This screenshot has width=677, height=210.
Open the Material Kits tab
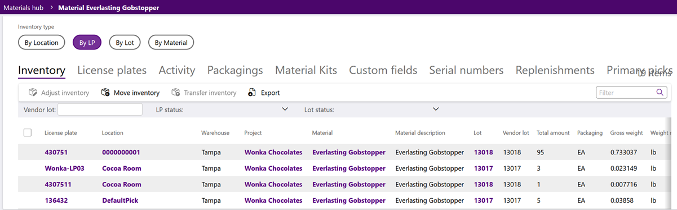306,70
